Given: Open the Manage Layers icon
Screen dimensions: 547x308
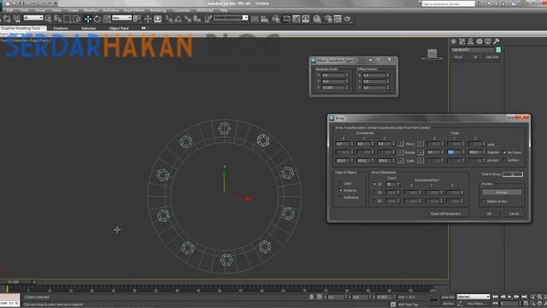Looking at the screenshot, I should point(275,19).
